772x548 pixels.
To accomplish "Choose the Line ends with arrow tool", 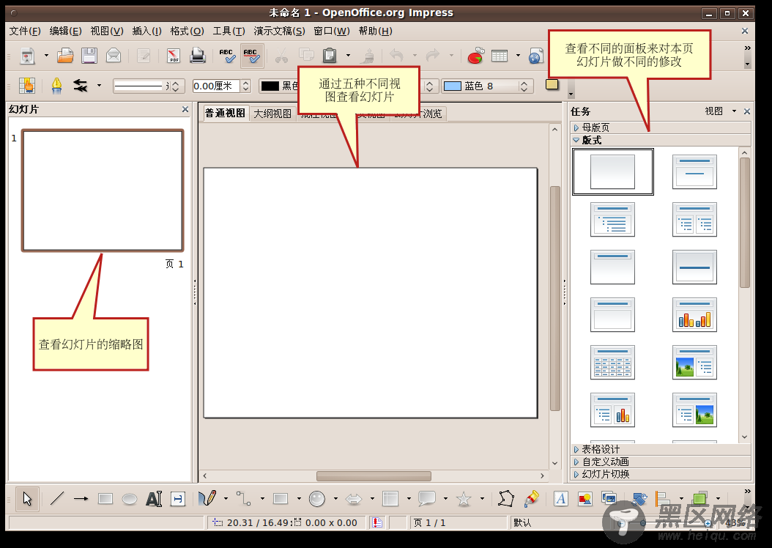I will tap(81, 499).
